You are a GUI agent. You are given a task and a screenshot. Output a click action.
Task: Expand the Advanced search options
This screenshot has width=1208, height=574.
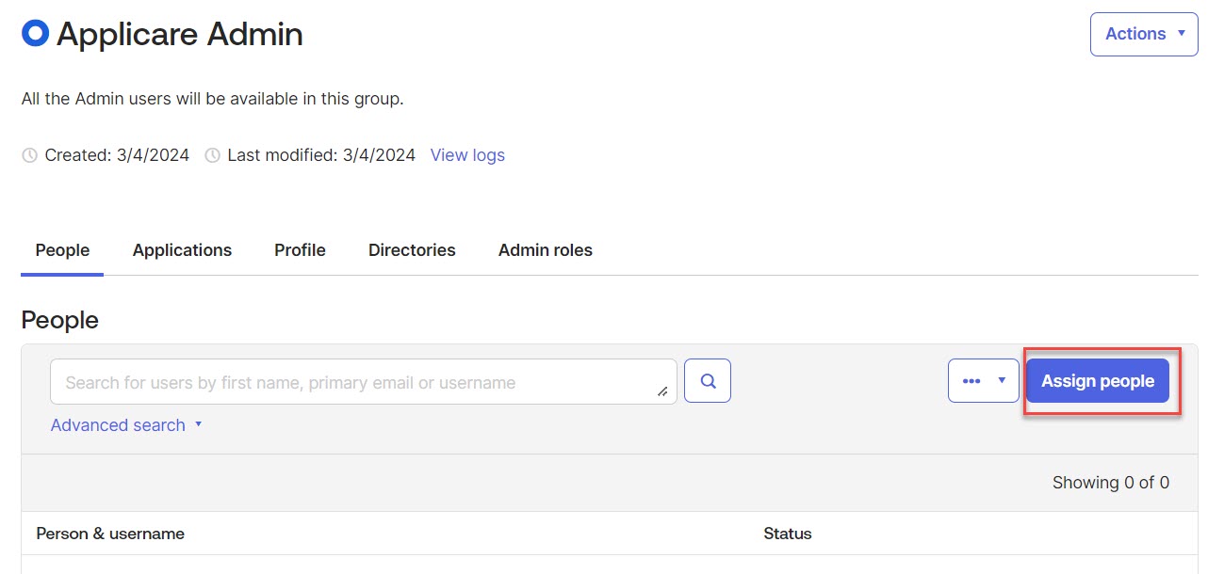point(126,425)
